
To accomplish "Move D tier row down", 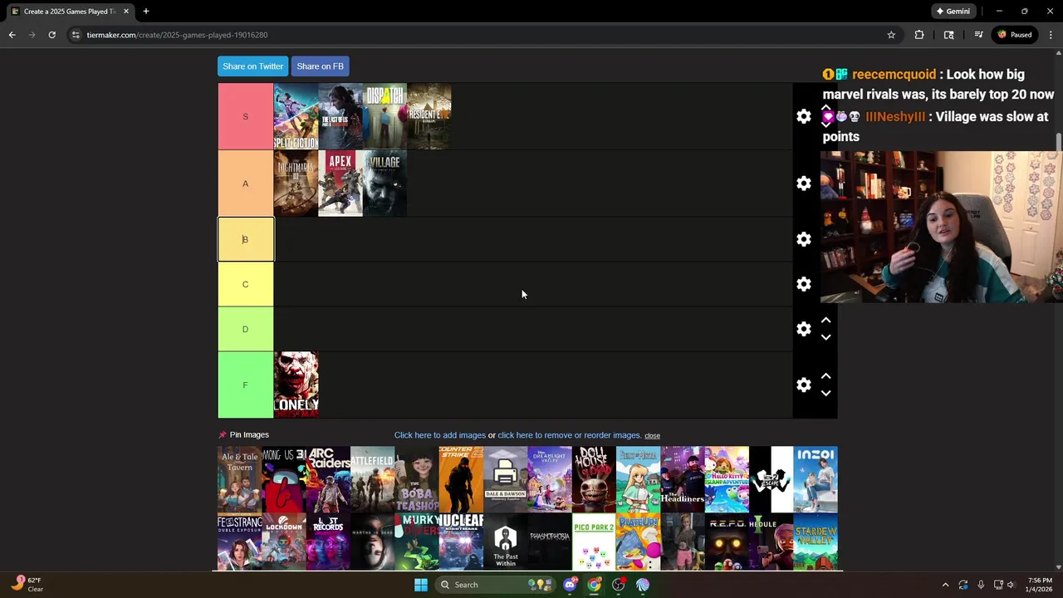I will click(x=825, y=337).
